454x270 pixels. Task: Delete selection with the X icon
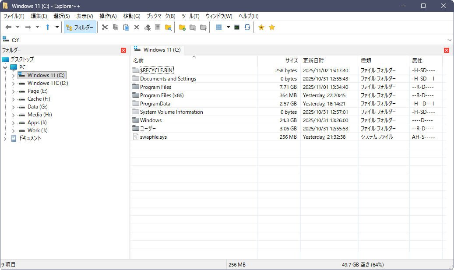(137, 27)
